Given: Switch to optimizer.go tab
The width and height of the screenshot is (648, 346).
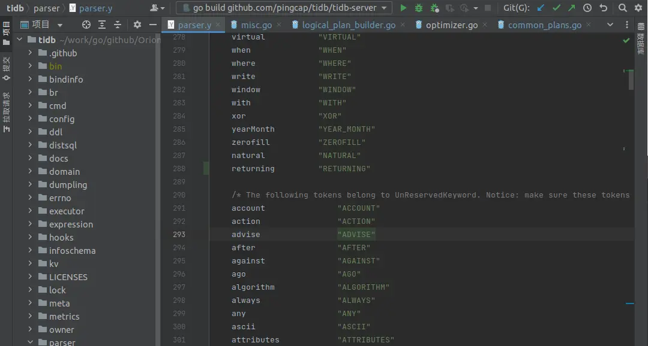Looking at the screenshot, I should point(451,25).
